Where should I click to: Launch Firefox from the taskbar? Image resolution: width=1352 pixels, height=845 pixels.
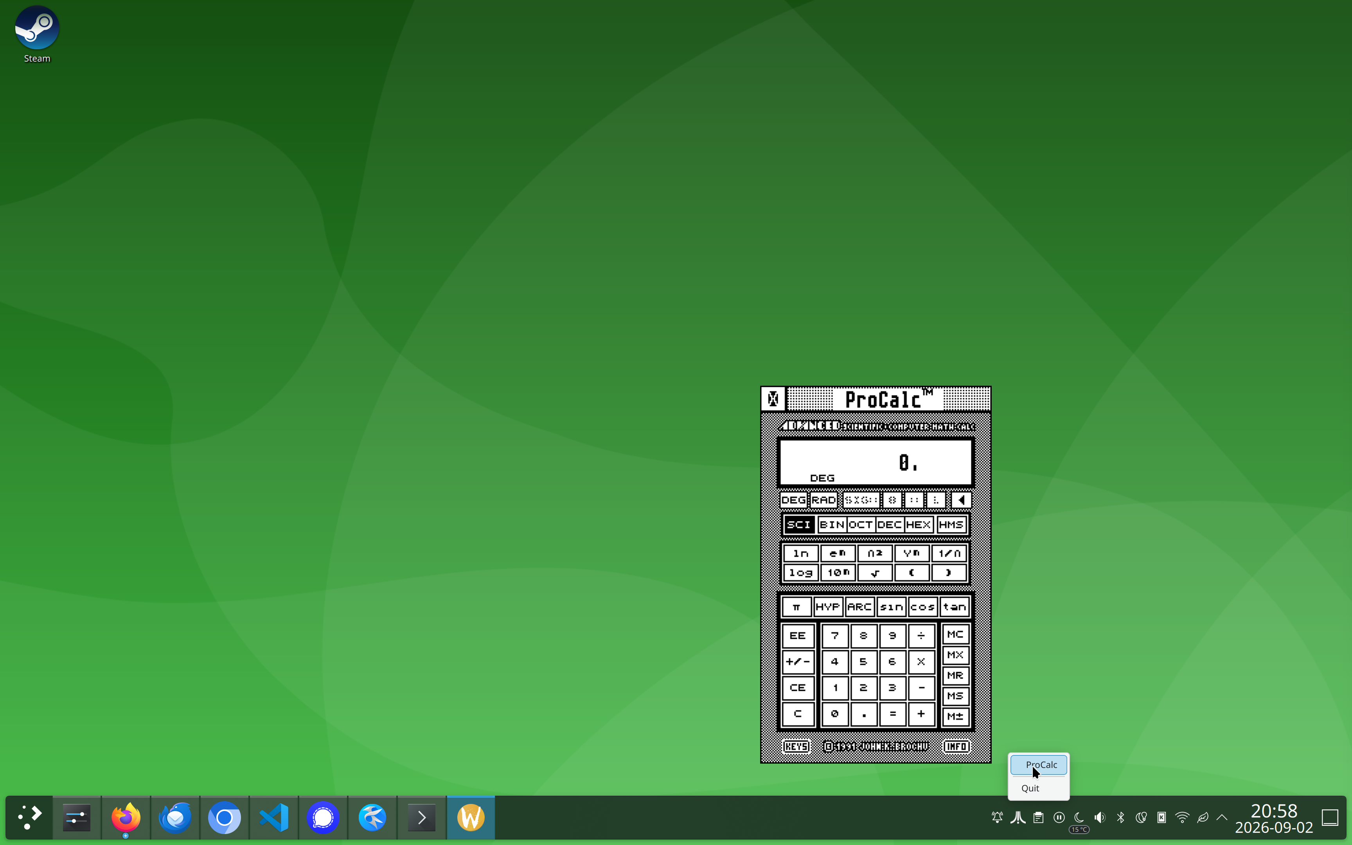[x=126, y=818]
